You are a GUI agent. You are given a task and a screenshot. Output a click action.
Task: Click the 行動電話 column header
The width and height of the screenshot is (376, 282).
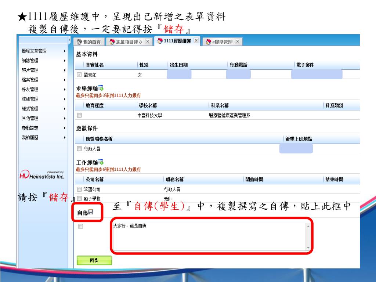tap(238, 65)
